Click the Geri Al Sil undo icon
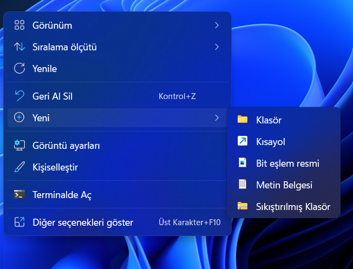 (19, 96)
